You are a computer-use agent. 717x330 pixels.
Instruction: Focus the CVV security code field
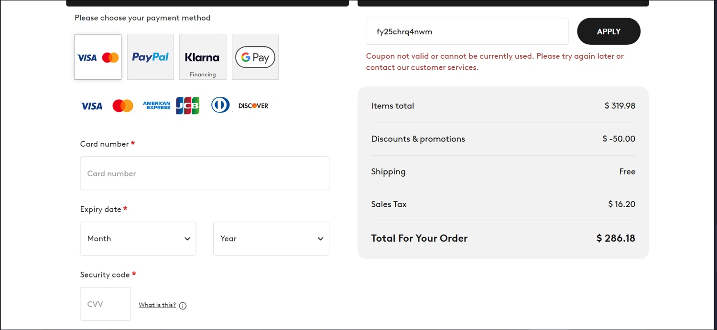[x=106, y=304]
